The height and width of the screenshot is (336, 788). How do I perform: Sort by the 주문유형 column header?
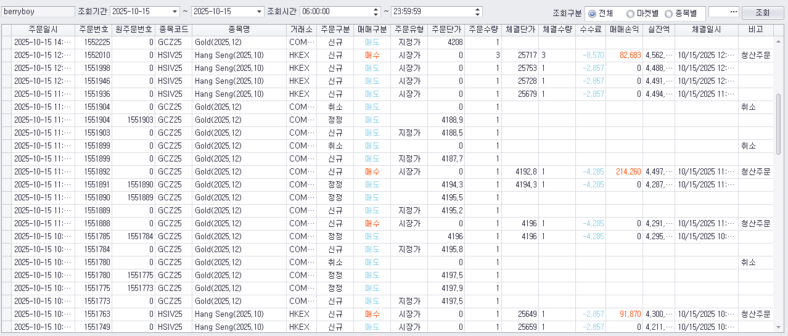409,30
